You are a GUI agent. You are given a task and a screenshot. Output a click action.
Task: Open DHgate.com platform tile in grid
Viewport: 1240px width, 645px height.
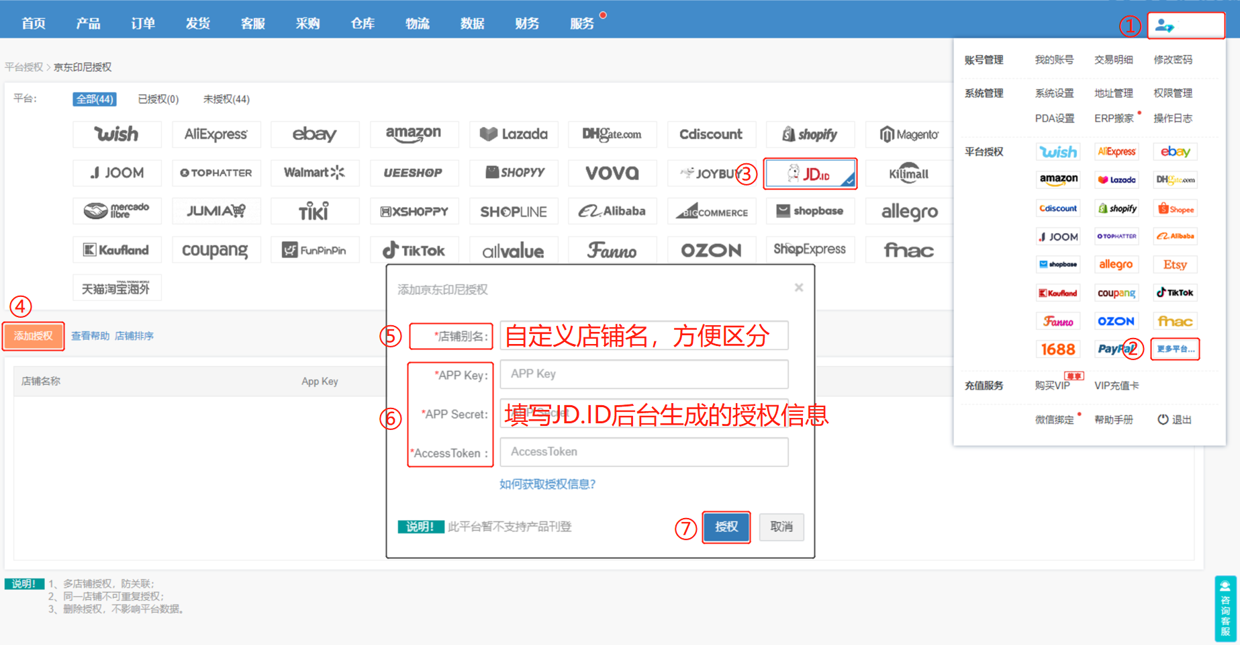[612, 134]
